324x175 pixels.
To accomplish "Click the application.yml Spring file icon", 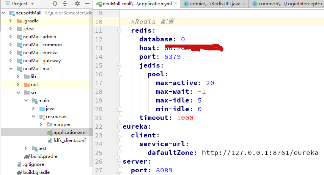I will click(50, 132).
